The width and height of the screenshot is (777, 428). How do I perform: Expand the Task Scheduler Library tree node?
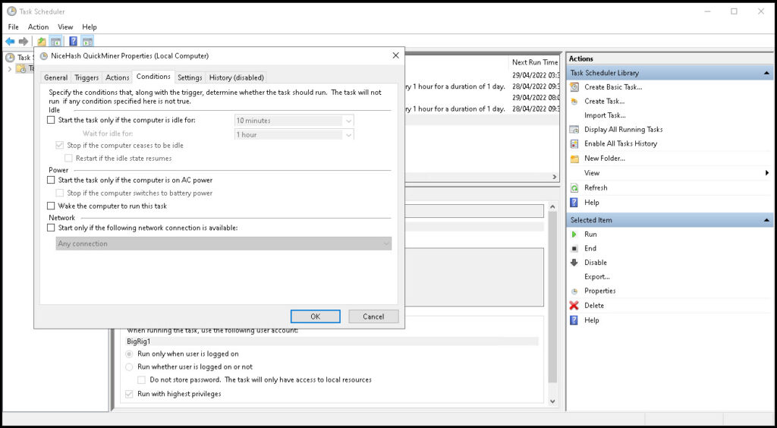[x=9, y=69]
